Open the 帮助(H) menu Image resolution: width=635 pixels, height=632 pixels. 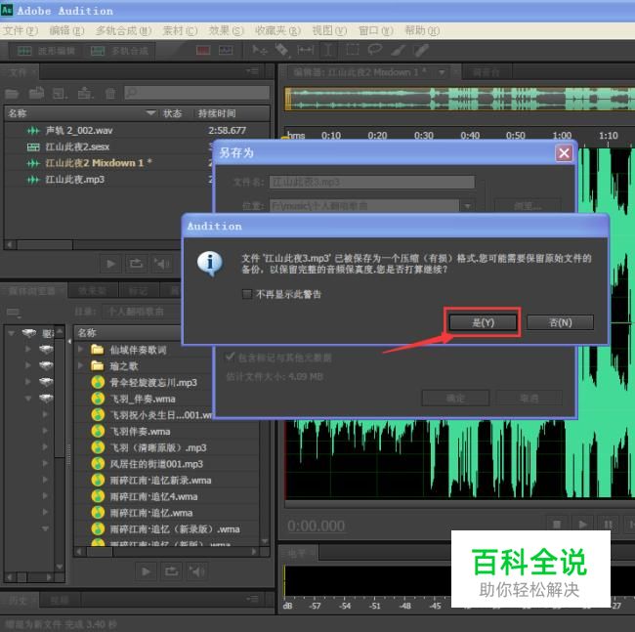(x=422, y=31)
